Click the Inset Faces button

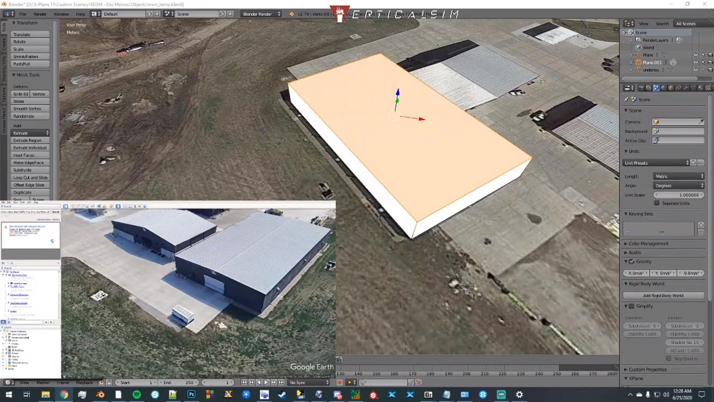(30, 155)
